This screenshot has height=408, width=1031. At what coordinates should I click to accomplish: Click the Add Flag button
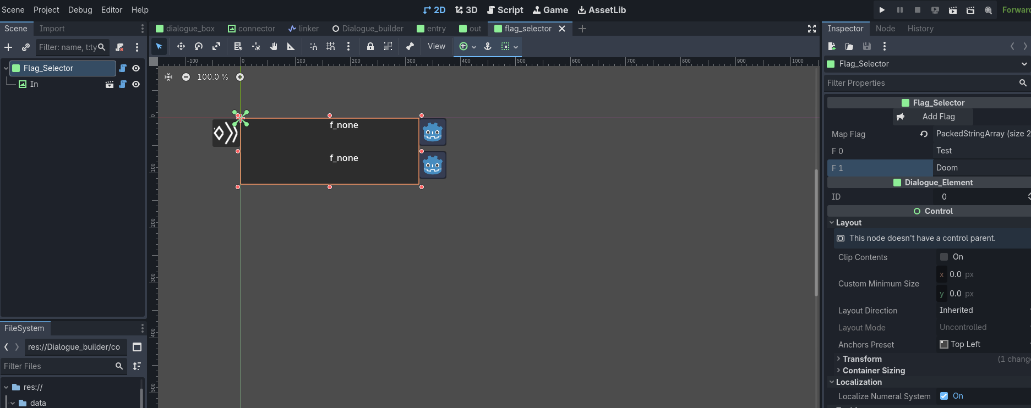[x=933, y=117]
